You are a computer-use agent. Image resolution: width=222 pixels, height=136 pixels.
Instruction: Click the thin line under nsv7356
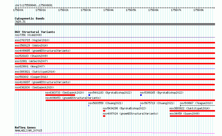pos(115,37)
